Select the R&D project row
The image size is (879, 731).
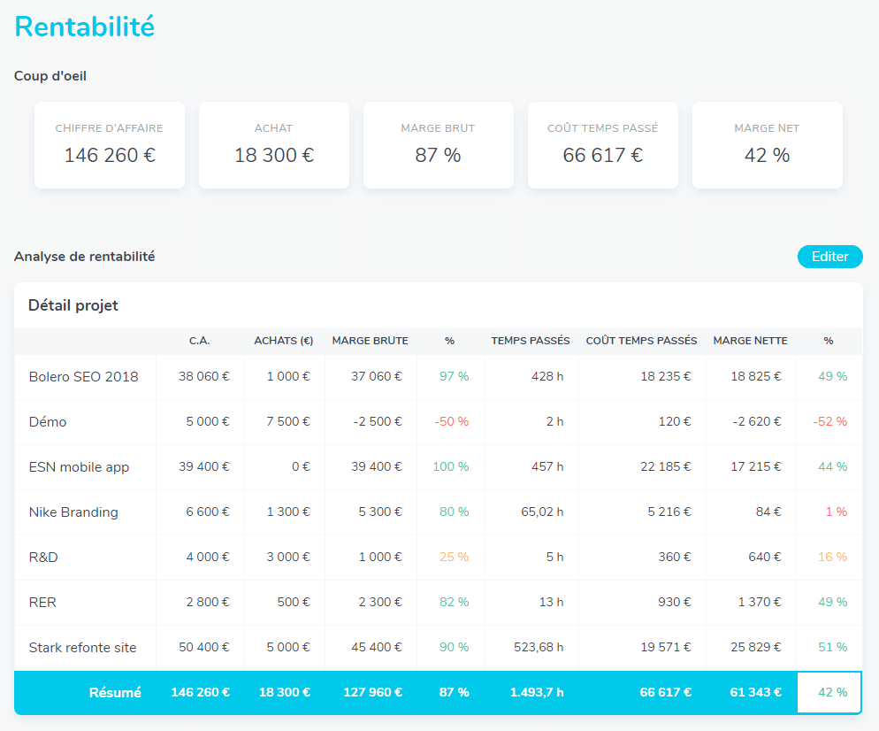[x=43, y=558]
